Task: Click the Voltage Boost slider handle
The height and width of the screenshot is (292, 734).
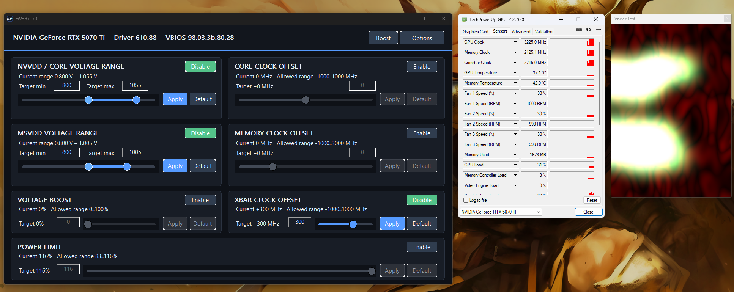Action: (x=88, y=224)
